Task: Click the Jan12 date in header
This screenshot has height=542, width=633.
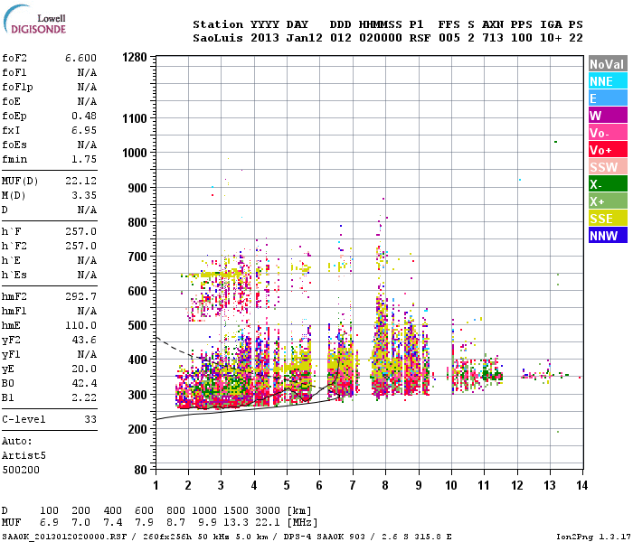Action: coord(305,38)
